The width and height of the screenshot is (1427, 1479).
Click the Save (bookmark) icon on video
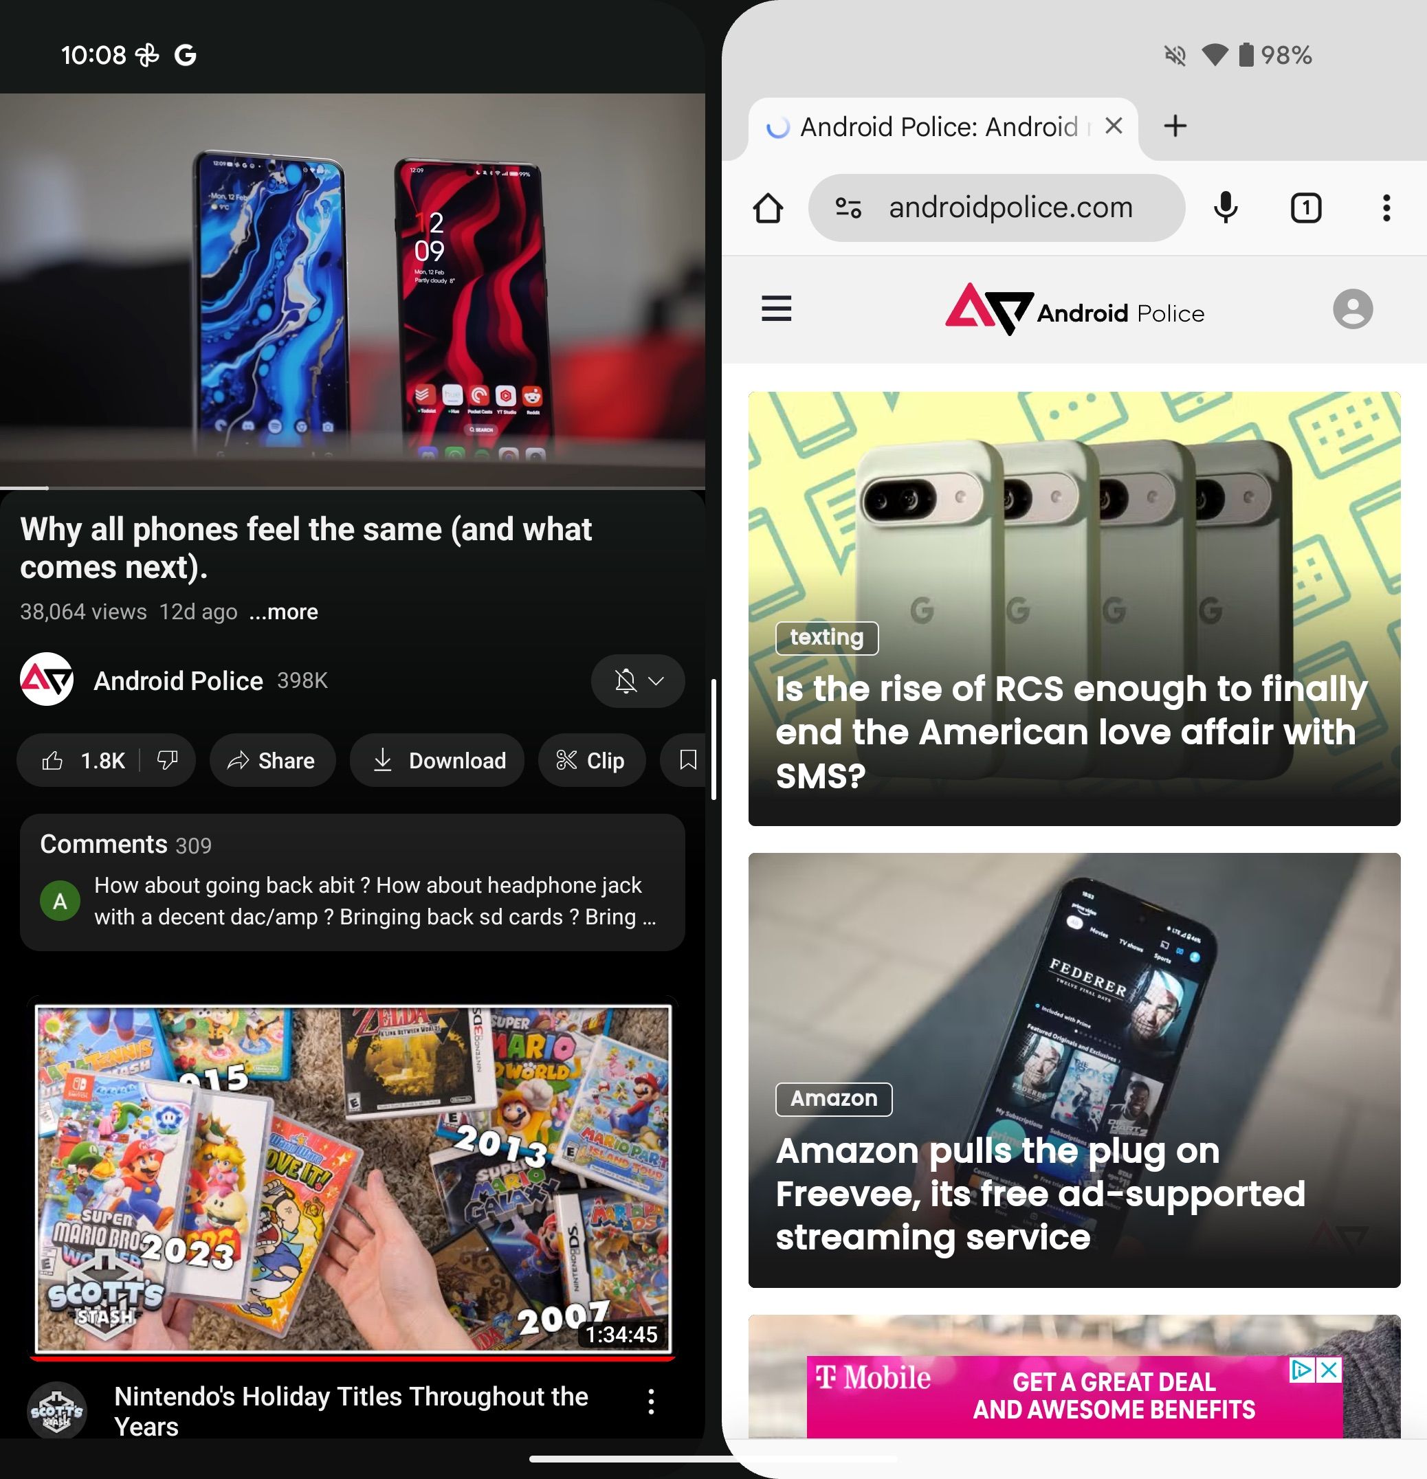[x=687, y=761]
